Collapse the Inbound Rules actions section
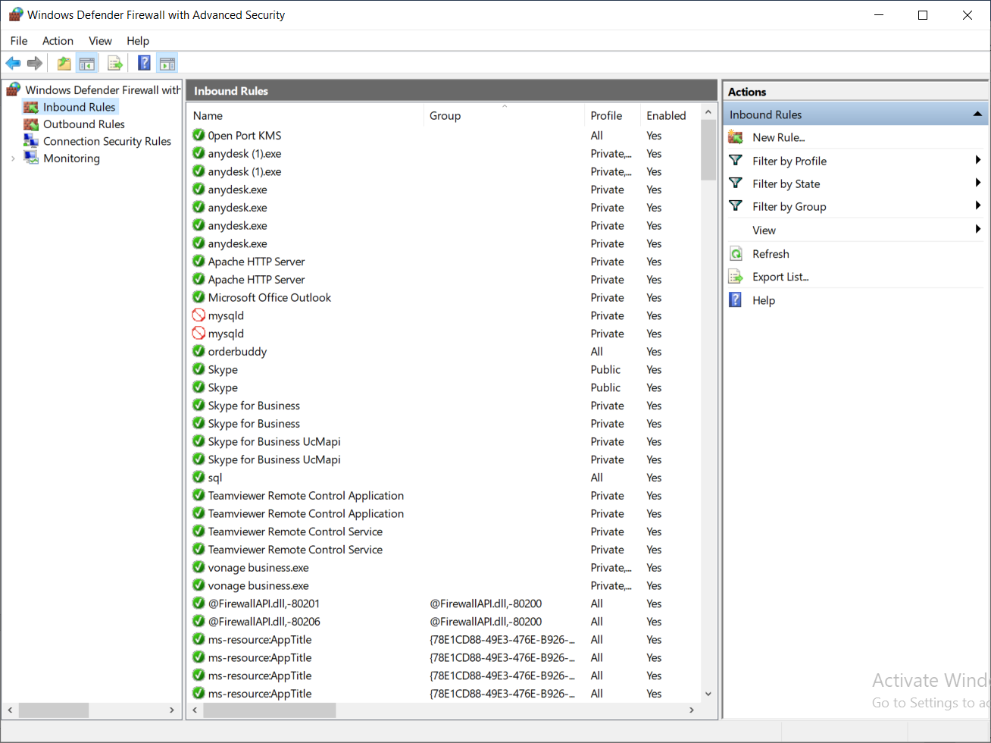 pyautogui.click(x=977, y=114)
